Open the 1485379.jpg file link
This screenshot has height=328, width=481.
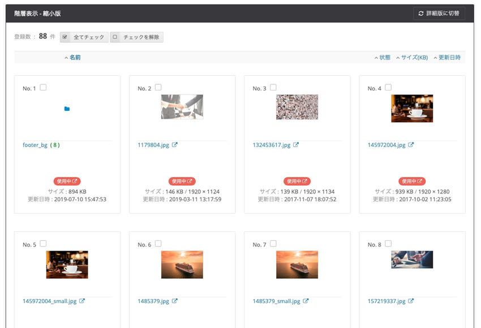(153, 301)
